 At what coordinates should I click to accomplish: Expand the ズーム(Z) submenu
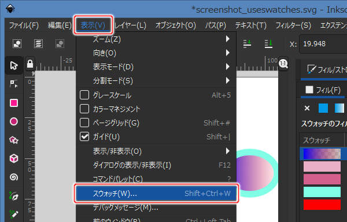[156, 39]
